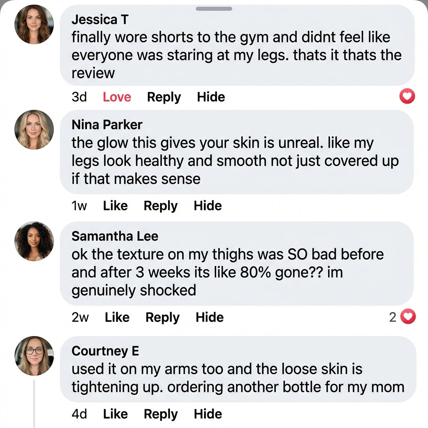
Task: Reply to Samantha Lee's comment
Action: tap(162, 317)
